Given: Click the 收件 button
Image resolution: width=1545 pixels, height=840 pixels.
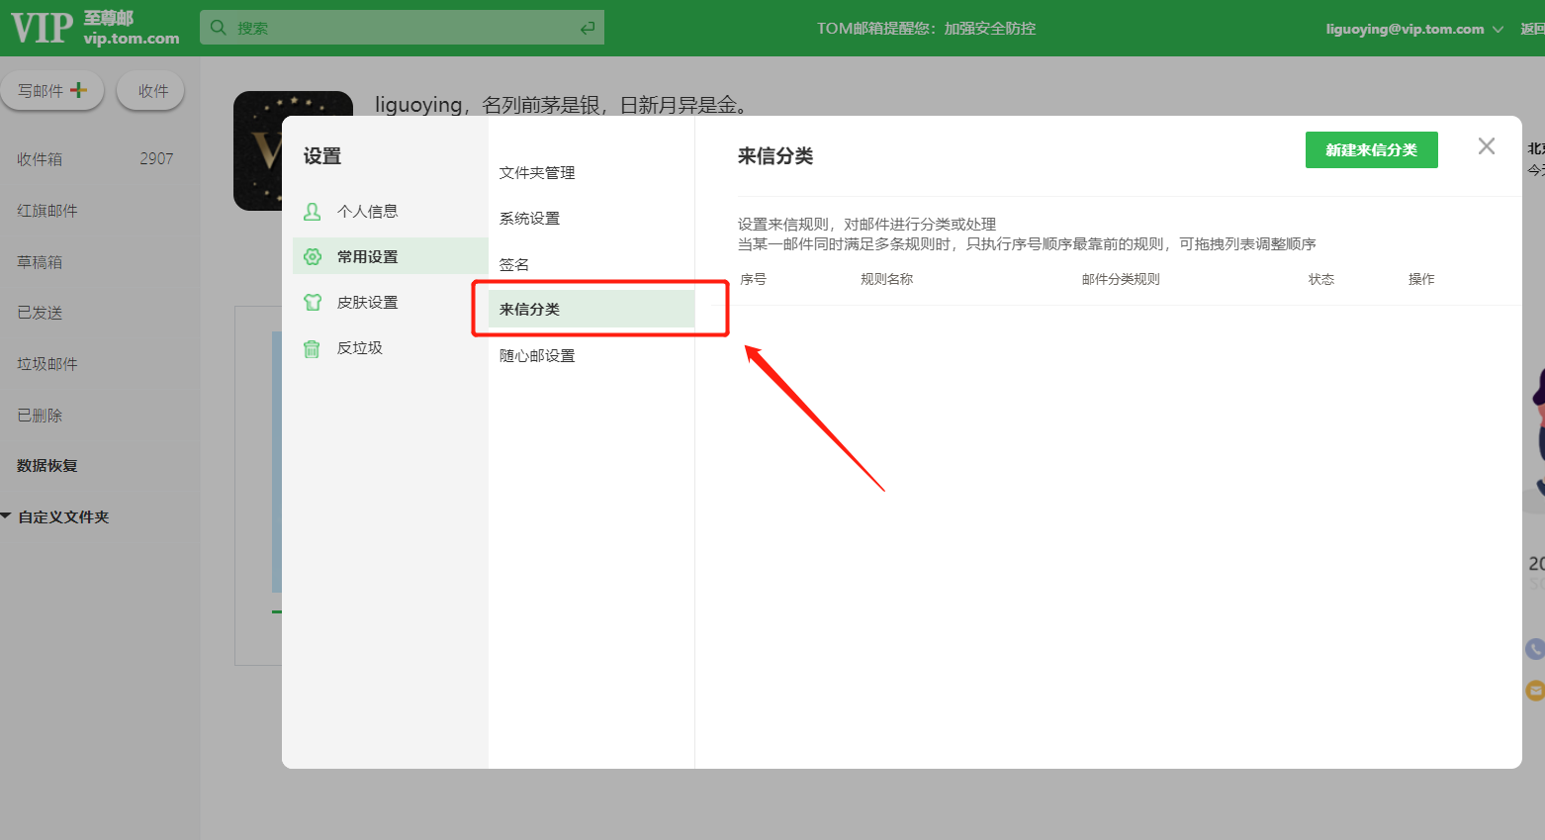Looking at the screenshot, I should pyautogui.click(x=150, y=89).
